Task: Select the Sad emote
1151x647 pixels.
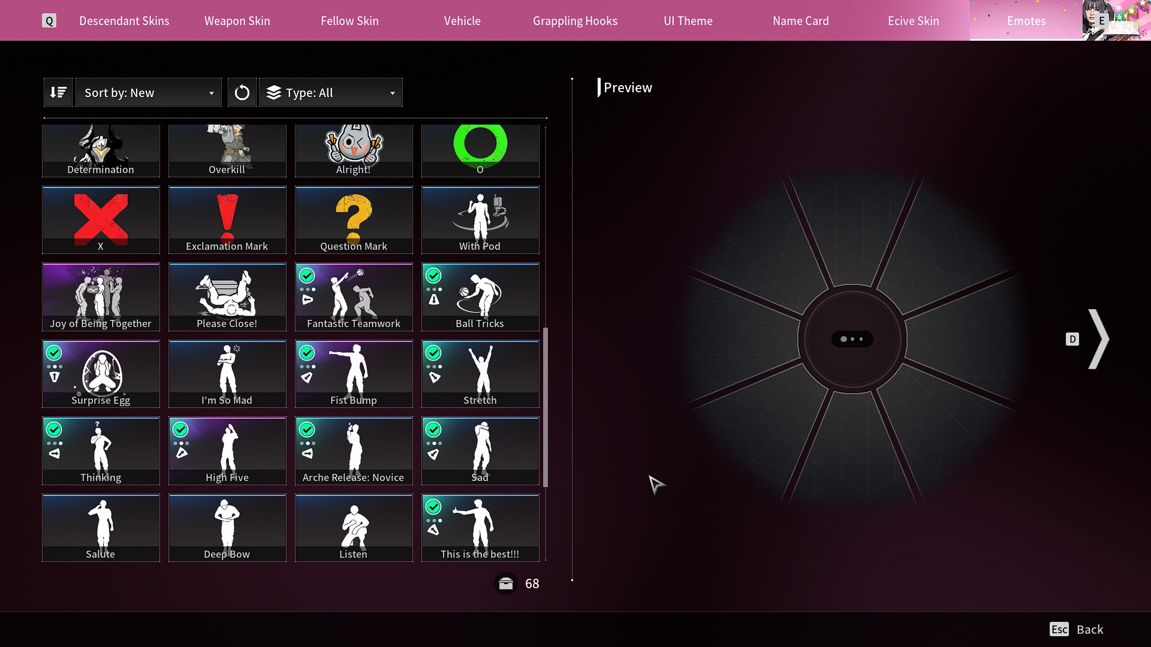Action: pos(480,451)
